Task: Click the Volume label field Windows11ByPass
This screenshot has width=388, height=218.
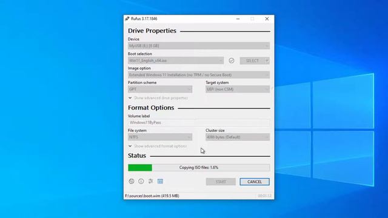Action: [199, 122]
